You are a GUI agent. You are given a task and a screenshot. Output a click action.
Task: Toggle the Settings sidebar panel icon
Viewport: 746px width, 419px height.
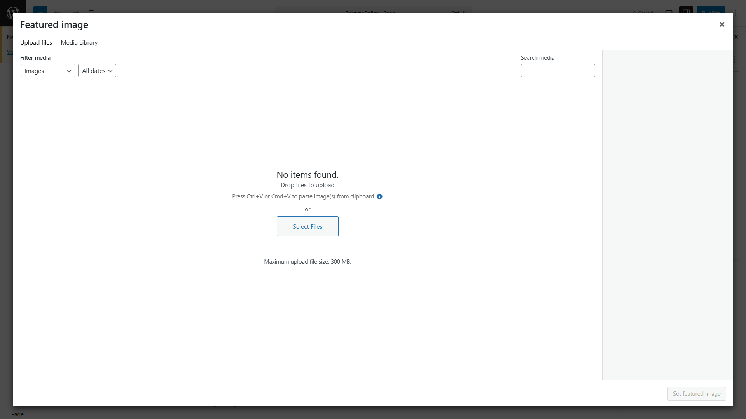click(x=686, y=13)
